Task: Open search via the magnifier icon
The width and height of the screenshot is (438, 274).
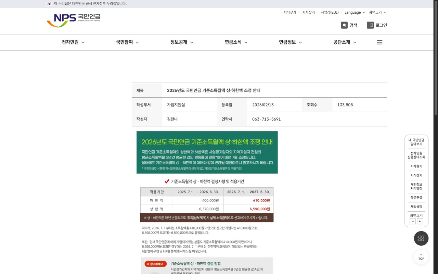Action: pyautogui.click(x=344, y=25)
